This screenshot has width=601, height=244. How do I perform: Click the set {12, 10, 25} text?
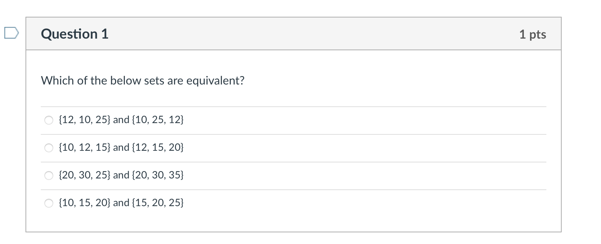point(85,119)
